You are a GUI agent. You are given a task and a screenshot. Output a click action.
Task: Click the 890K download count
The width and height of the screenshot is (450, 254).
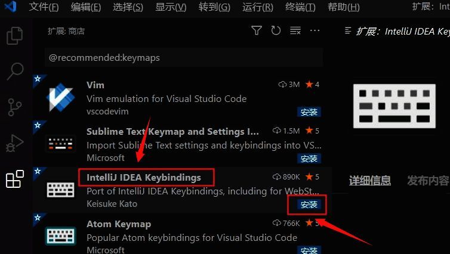click(286, 177)
